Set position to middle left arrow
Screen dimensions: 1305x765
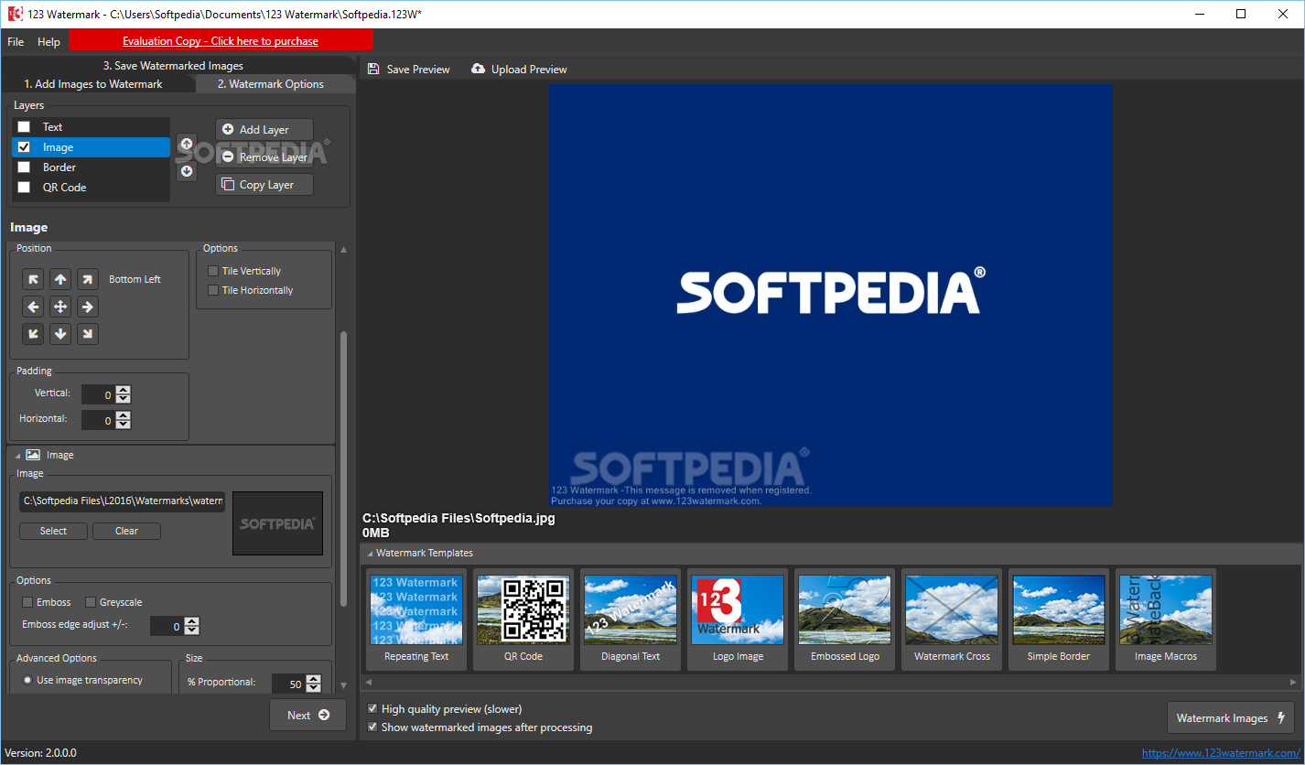[x=33, y=307]
